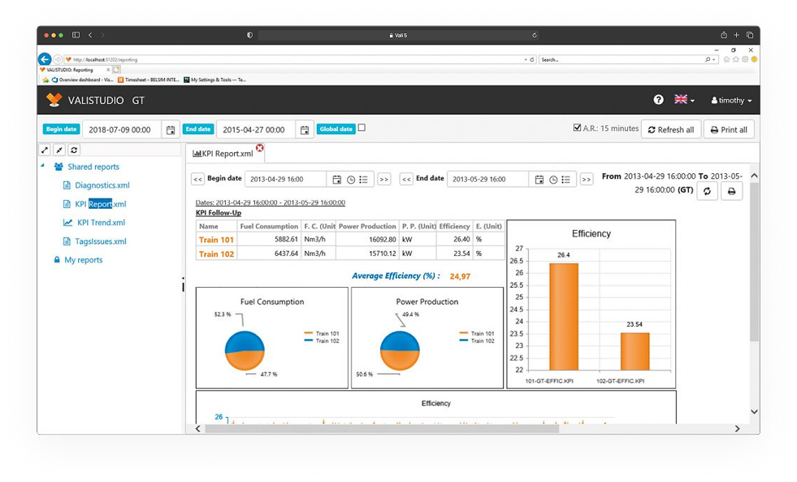Click the Refresh all button
This screenshot has width=797, height=482.
pos(671,128)
